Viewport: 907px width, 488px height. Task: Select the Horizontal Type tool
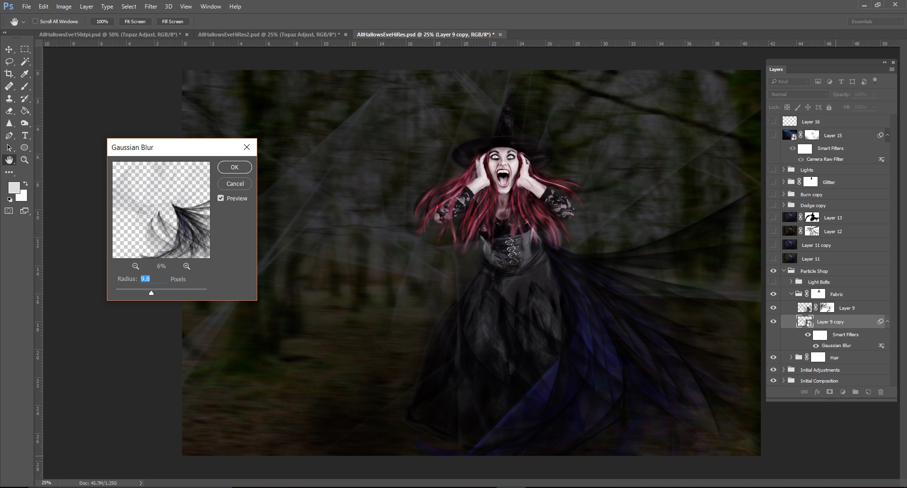point(25,135)
